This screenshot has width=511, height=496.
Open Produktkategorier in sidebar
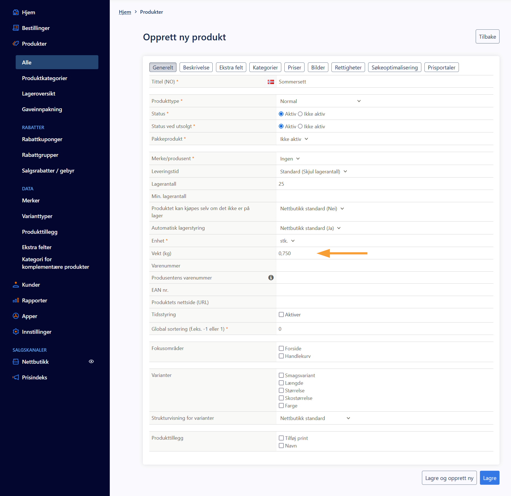(45, 78)
